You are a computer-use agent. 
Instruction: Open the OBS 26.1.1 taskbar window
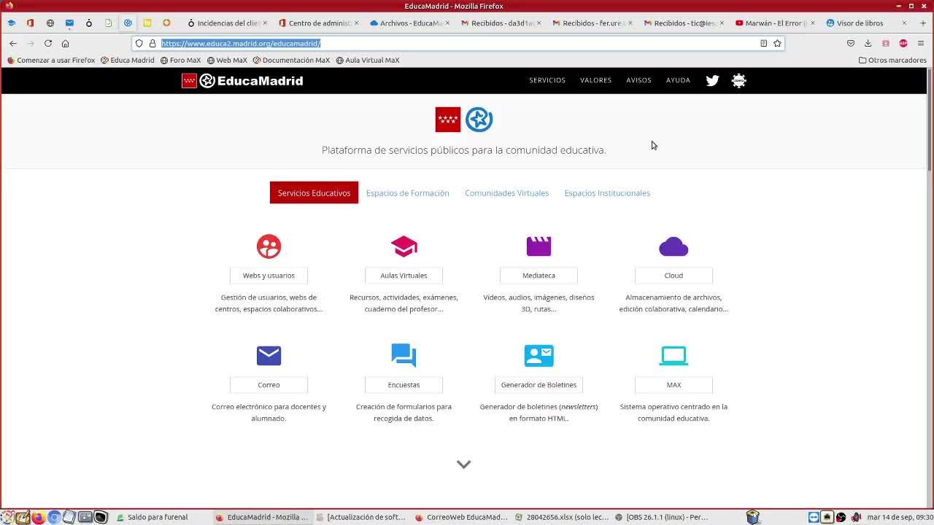[661, 517]
